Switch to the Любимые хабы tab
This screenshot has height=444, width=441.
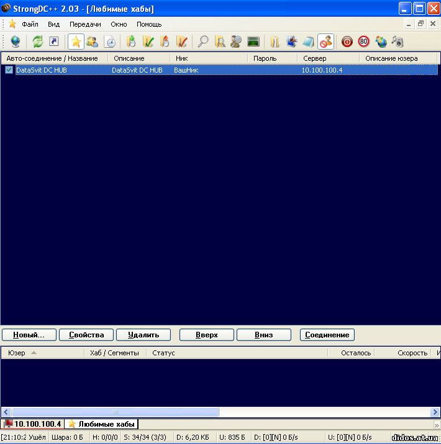click(101, 424)
